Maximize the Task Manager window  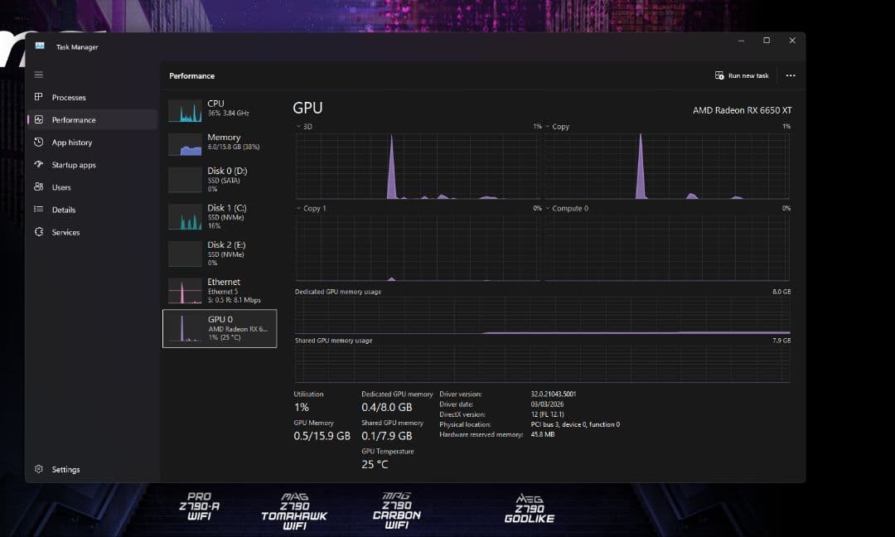pos(767,41)
